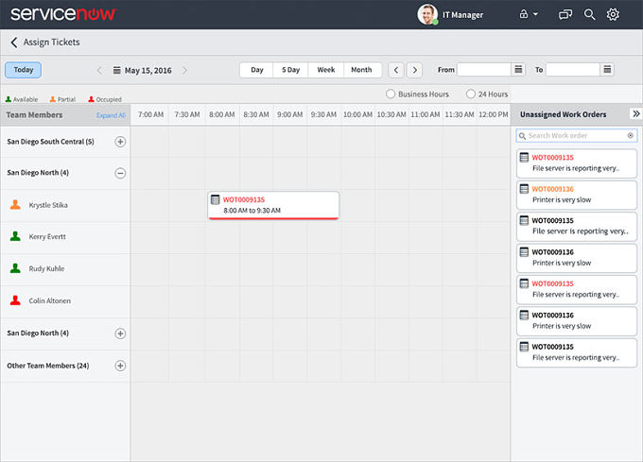
Task: Select the Business Hours radio option
Action: (x=391, y=94)
